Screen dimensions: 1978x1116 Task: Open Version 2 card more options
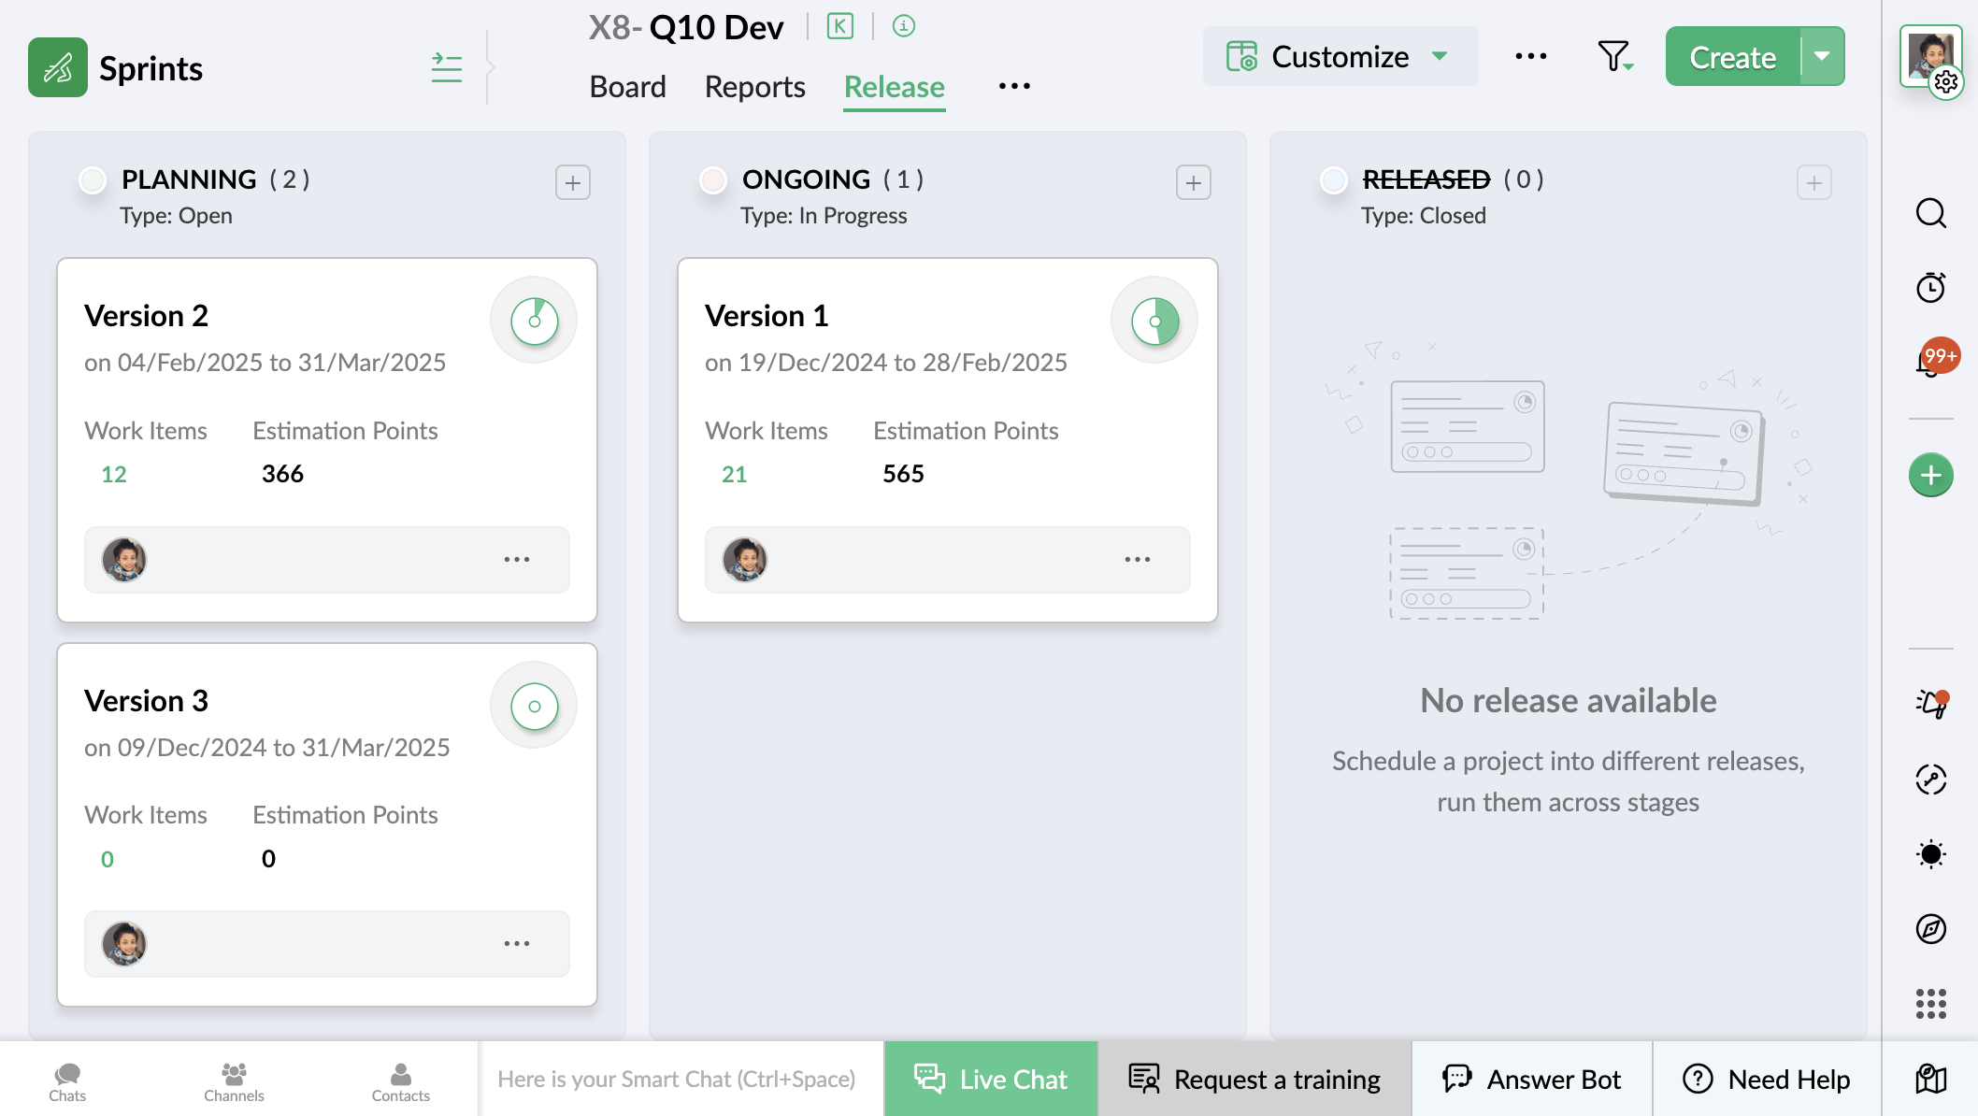[517, 560]
